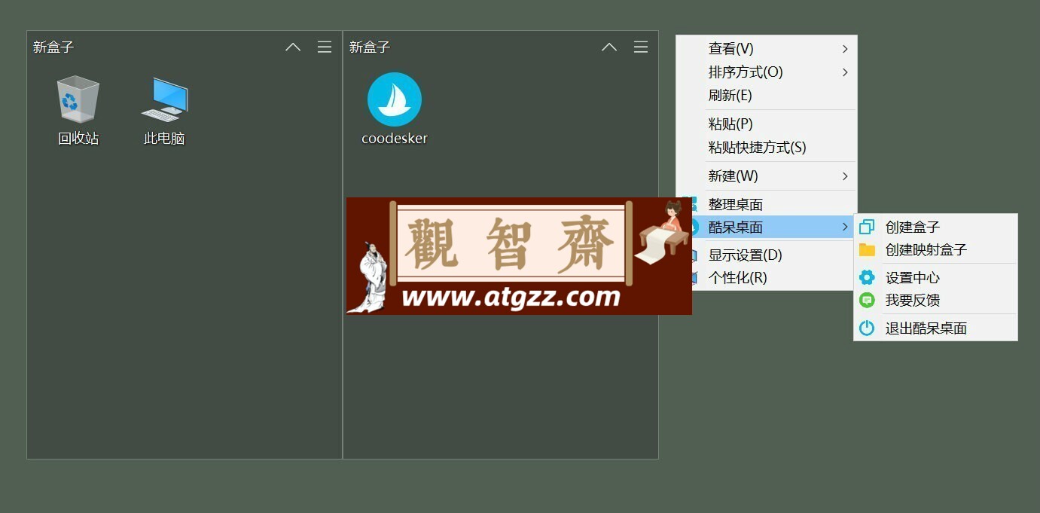Expand the arrow next to 酷呆桌面
Screen dimensions: 1040x513
point(845,227)
